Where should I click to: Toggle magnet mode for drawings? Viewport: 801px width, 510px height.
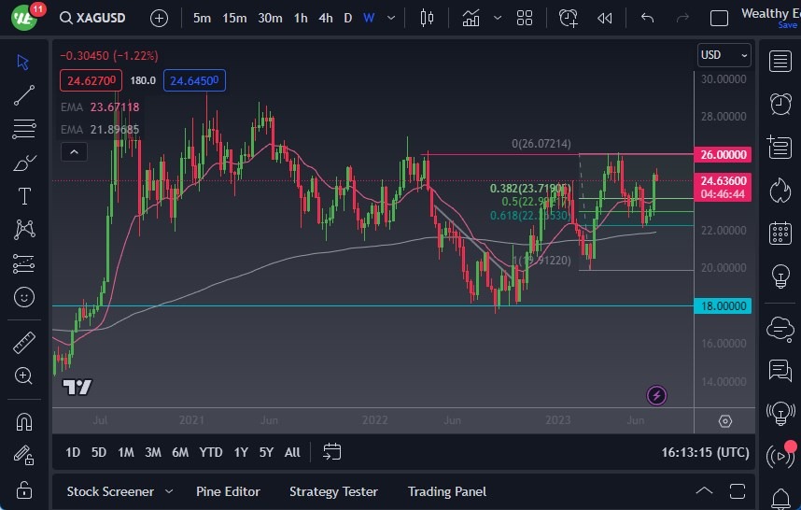(24, 421)
